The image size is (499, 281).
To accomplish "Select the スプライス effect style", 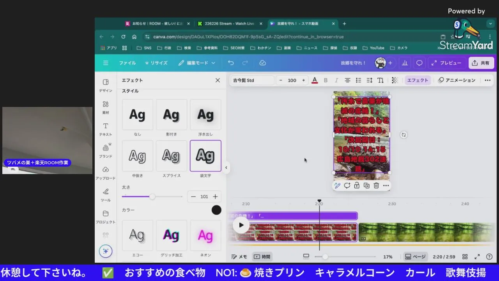I will tap(172, 156).
